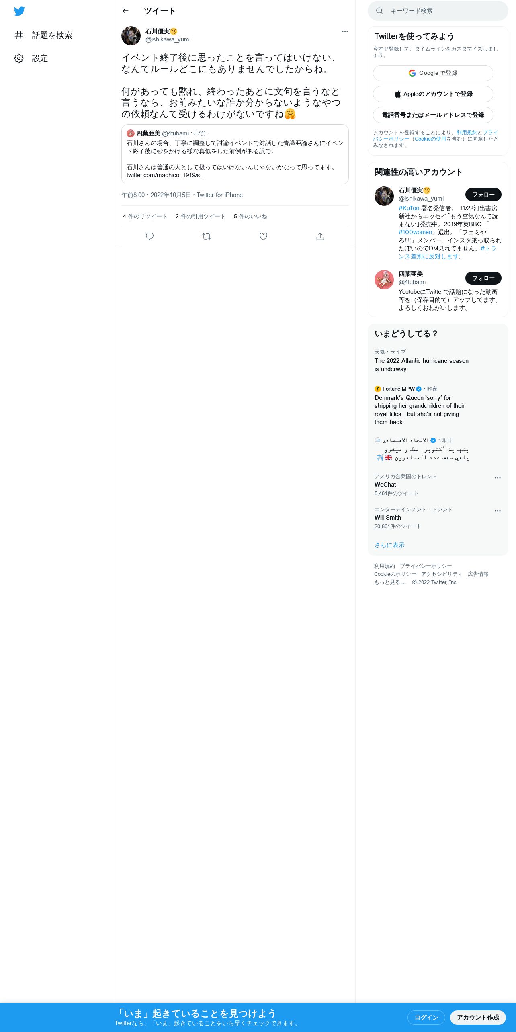Follow the @ishikawa_yumi account
The image size is (516, 1032).
tap(483, 195)
